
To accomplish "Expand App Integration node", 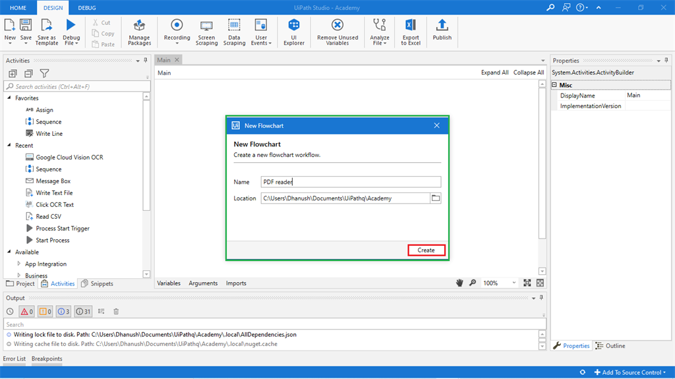I will click(18, 264).
